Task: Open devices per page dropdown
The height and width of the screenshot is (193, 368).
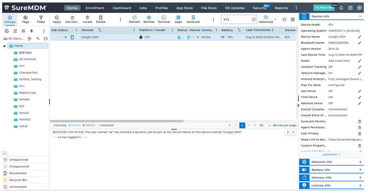Action: tap(270, 125)
